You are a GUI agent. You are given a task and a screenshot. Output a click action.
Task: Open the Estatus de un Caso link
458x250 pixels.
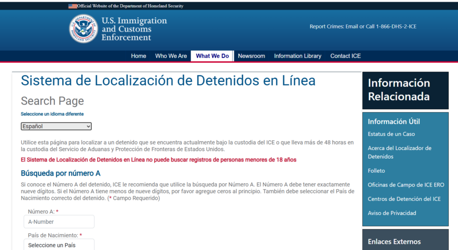[391, 134]
